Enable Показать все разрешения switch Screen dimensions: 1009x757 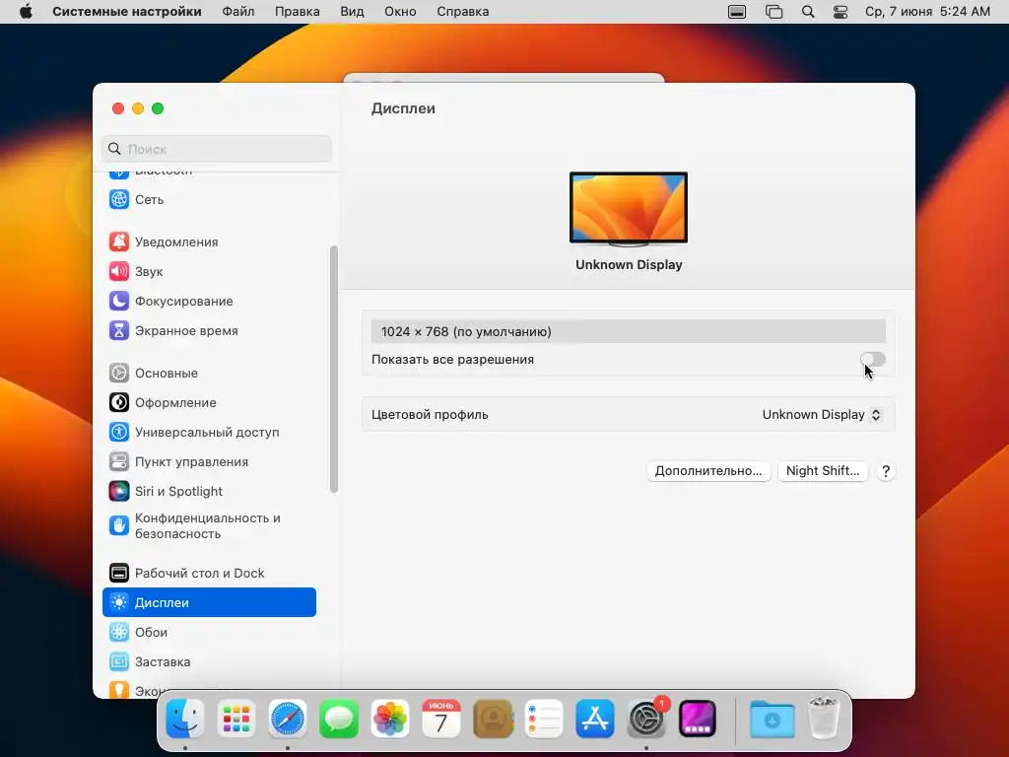(x=873, y=359)
